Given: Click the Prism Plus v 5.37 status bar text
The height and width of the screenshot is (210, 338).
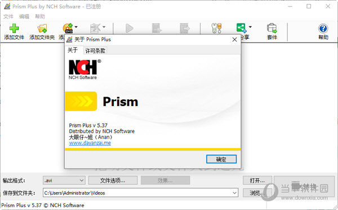Looking at the screenshot, I should [x=43, y=206].
